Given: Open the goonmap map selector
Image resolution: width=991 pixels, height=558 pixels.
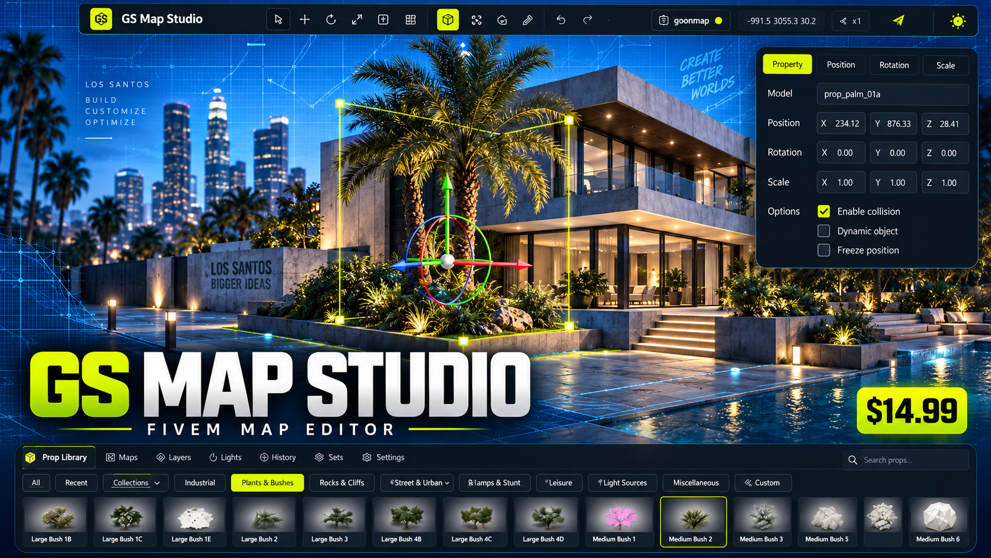Looking at the screenshot, I should [x=691, y=21].
